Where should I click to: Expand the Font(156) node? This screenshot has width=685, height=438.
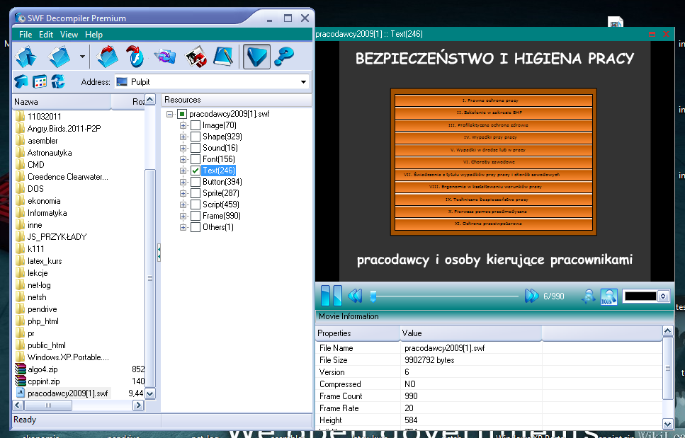tap(183, 160)
